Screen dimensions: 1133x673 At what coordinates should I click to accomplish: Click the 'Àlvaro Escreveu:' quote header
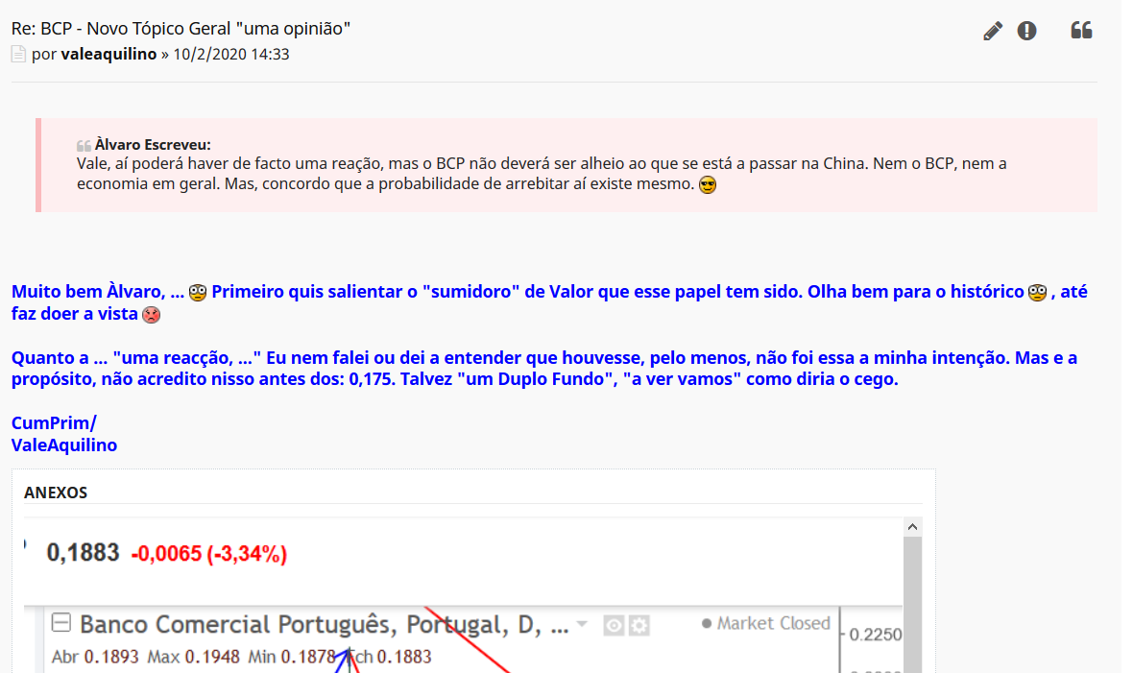pyautogui.click(x=153, y=145)
